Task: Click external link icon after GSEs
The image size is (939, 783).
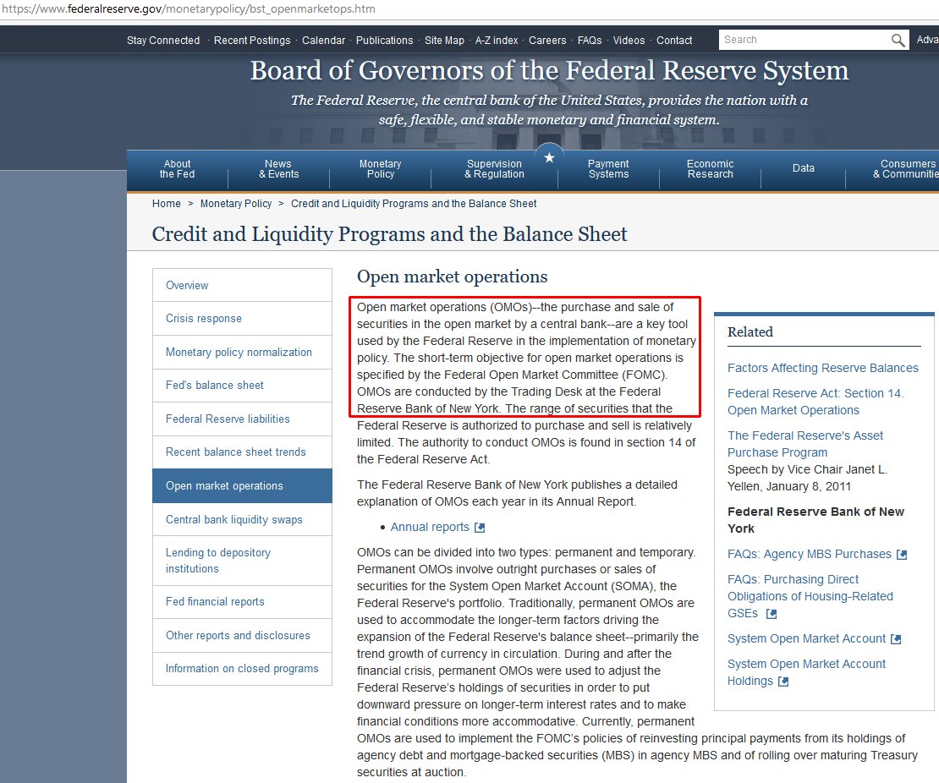Action: [772, 614]
